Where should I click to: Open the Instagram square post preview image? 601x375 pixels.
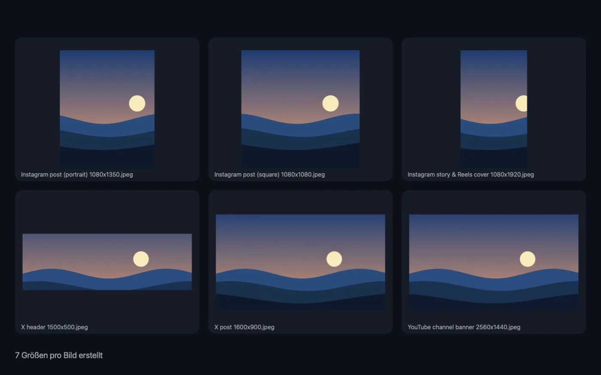point(300,109)
